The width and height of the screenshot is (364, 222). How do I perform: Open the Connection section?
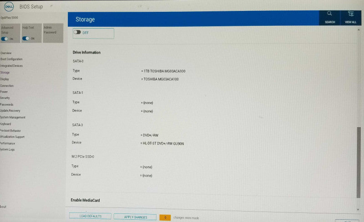click(x=7, y=86)
